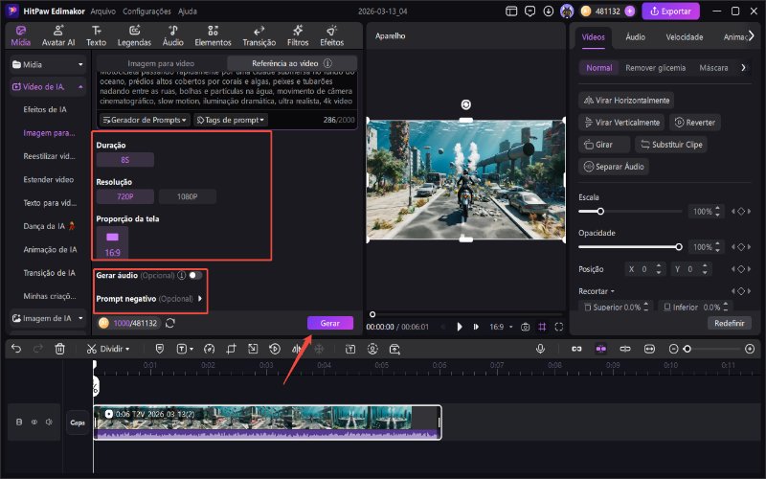Click the Gerar button

point(330,323)
